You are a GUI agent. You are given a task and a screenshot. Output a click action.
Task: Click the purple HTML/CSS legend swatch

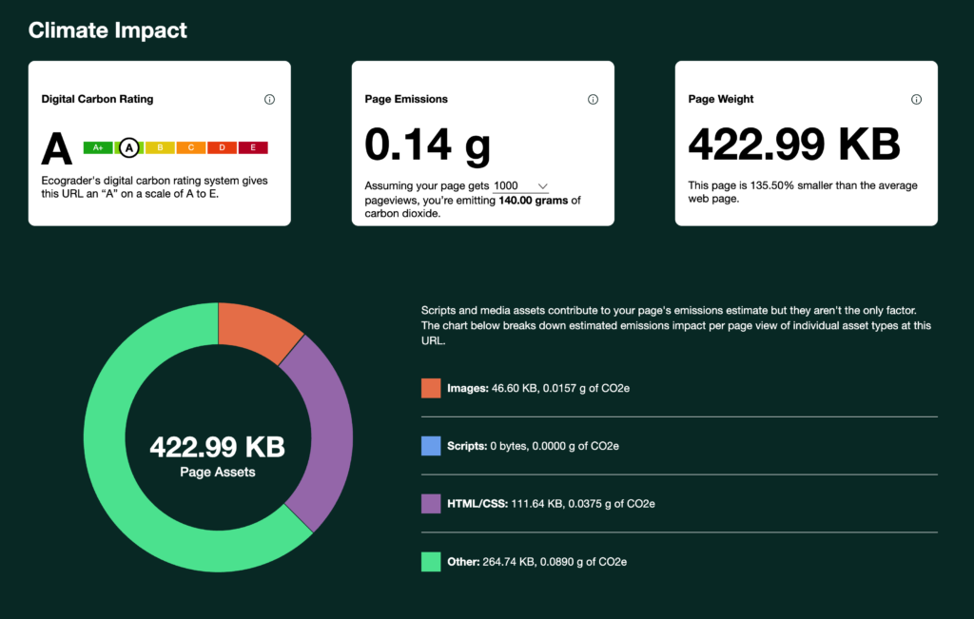click(431, 504)
